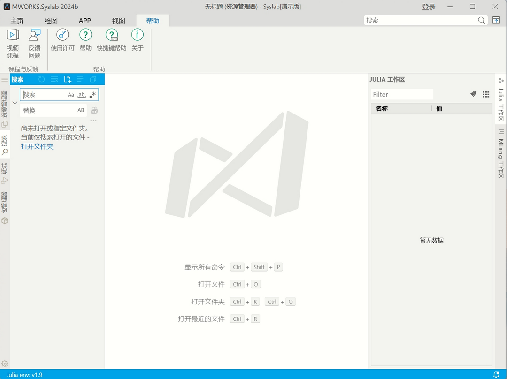Image resolution: width=507 pixels, height=379 pixels.
Task: Select the 帮助 ribbon tab
Action: [153, 21]
